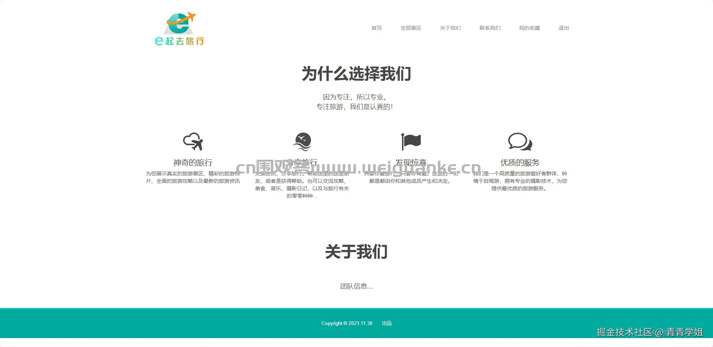Click the bird and waves icon above 分享旅行

302,141
